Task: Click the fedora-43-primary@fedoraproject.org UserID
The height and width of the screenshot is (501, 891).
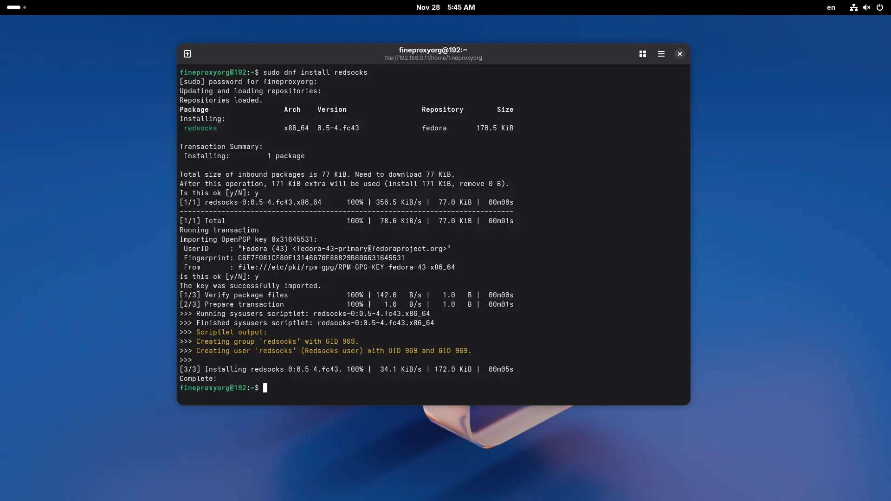Action: pos(344,249)
